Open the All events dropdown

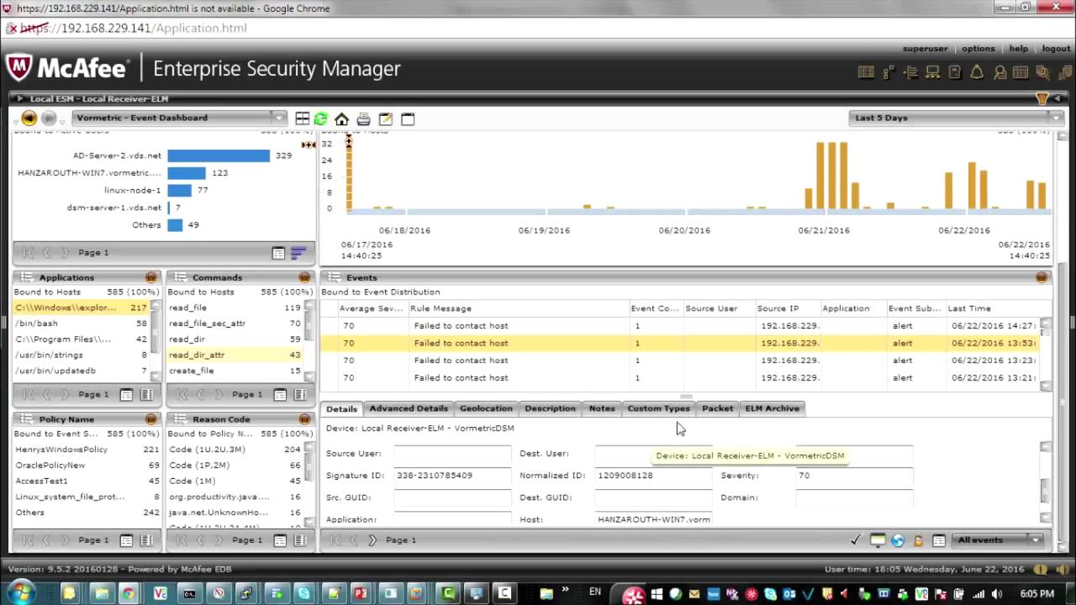(x=999, y=540)
